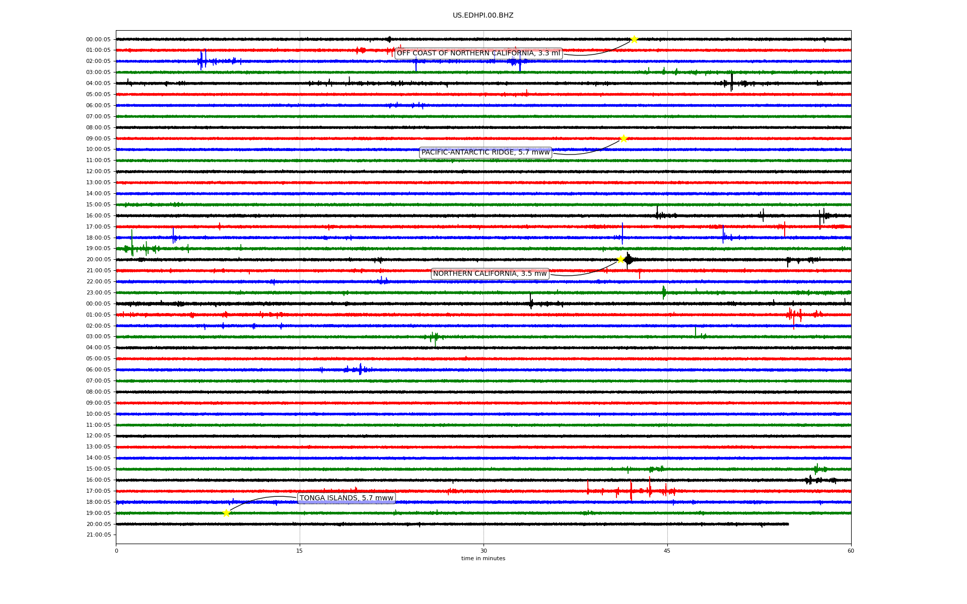Click the 30 tick on the x-axis

click(x=483, y=551)
